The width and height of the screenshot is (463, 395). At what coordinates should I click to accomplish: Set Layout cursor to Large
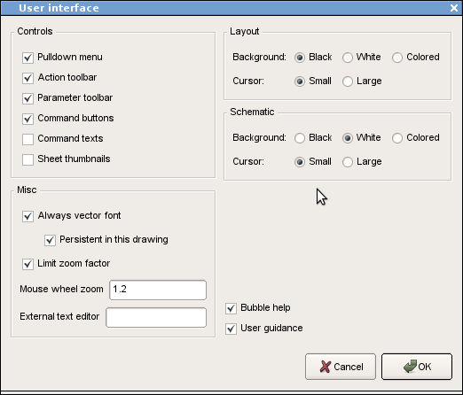tap(348, 81)
